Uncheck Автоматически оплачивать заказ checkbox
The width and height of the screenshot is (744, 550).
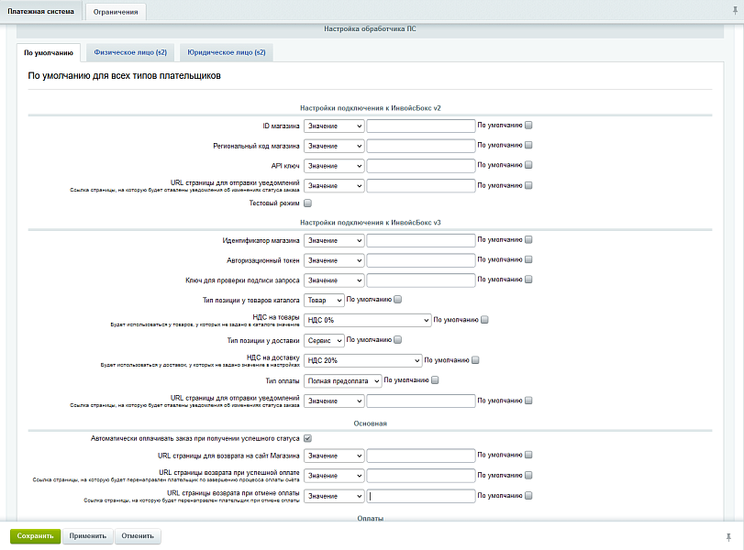(308, 438)
